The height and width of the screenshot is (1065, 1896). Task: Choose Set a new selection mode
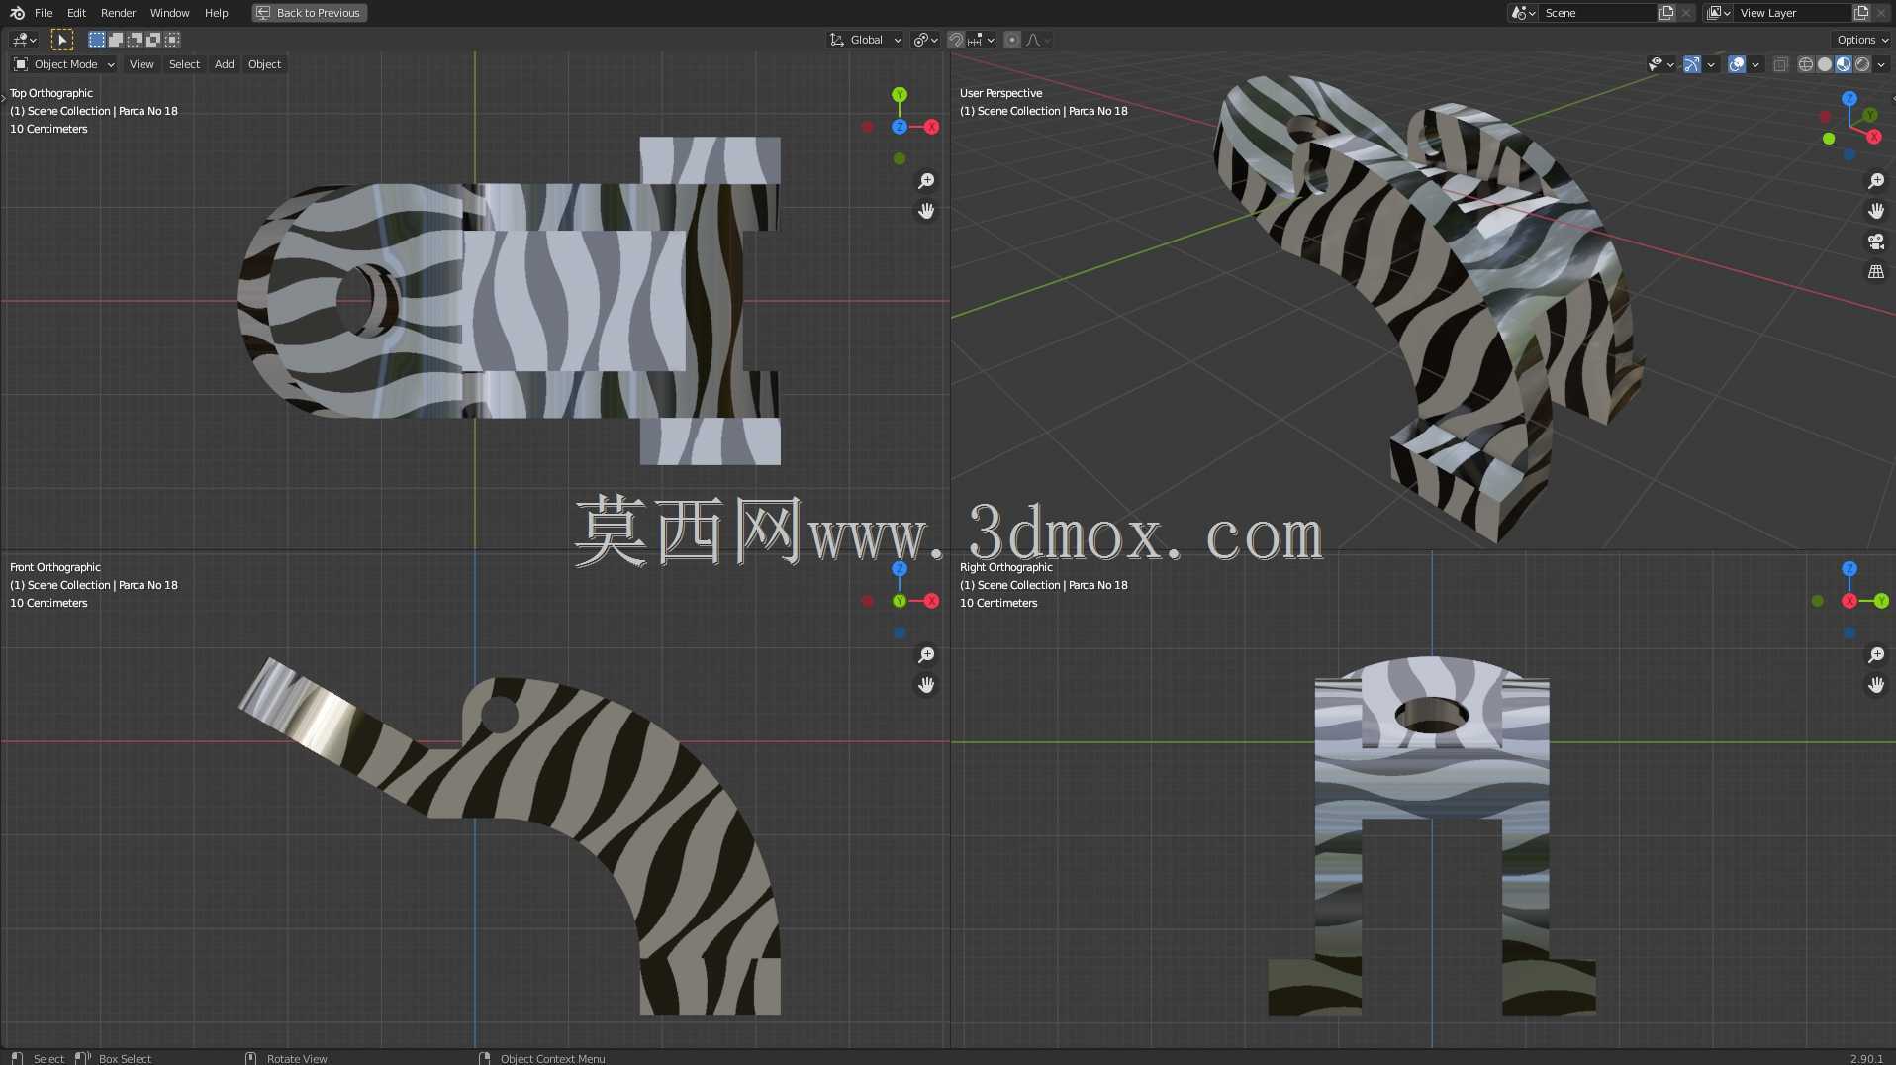click(96, 40)
